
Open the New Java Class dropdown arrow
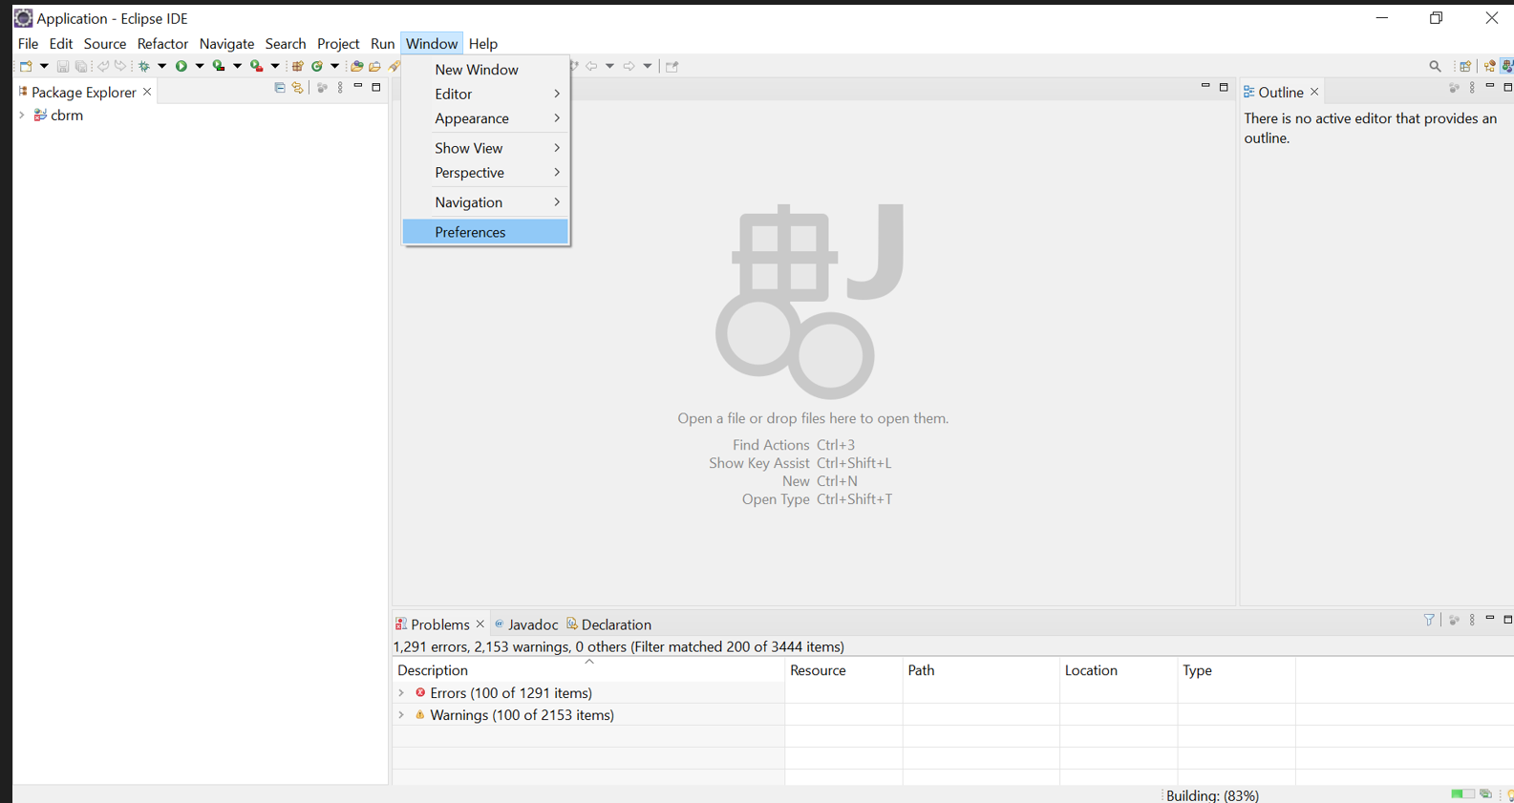tap(334, 66)
